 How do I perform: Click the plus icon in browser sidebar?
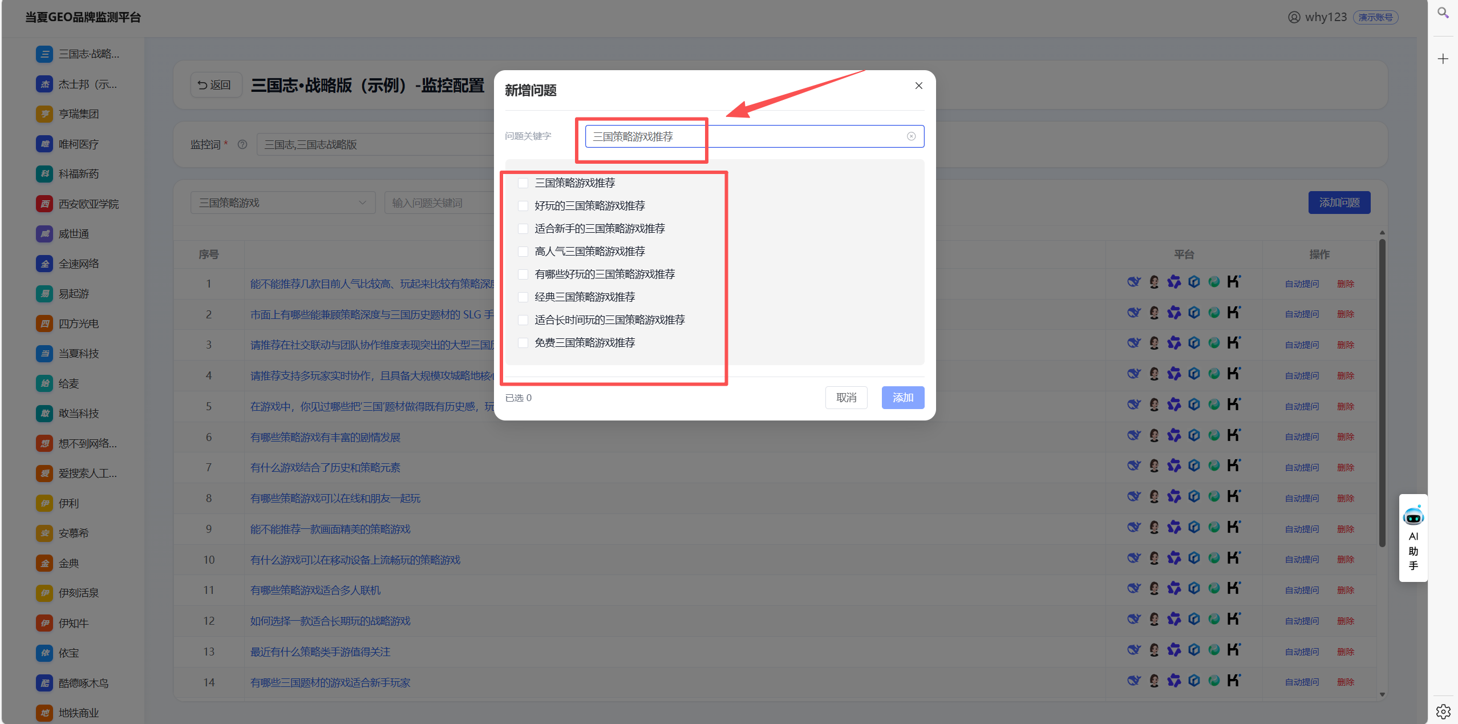pos(1443,59)
